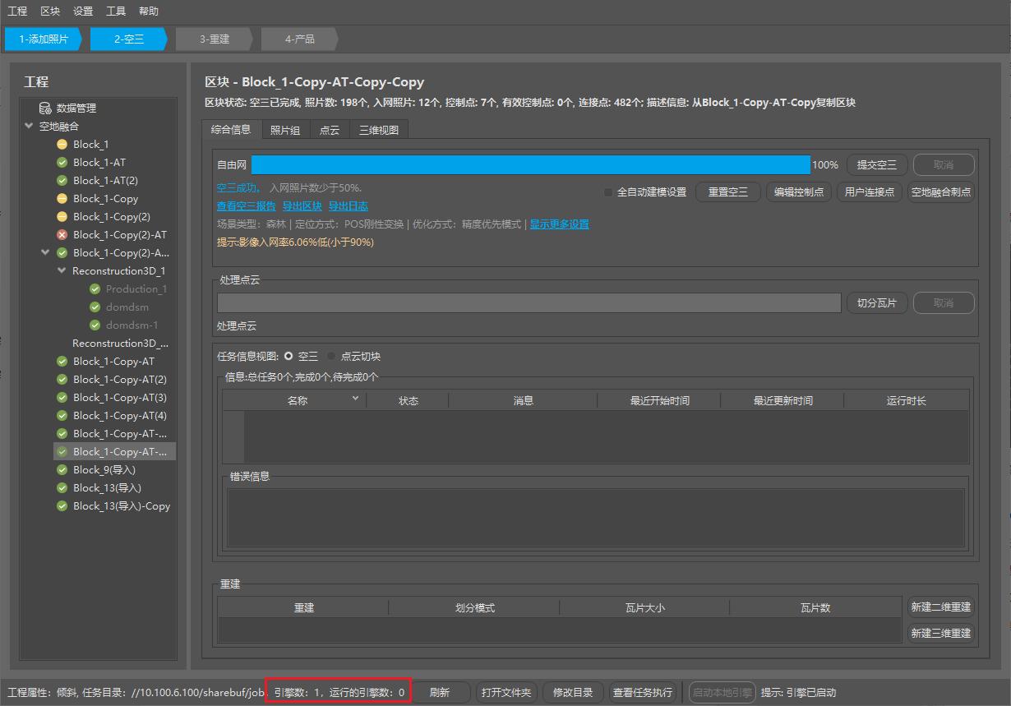Open the 查看空三报告 link

pyautogui.click(x=246, y=206)
